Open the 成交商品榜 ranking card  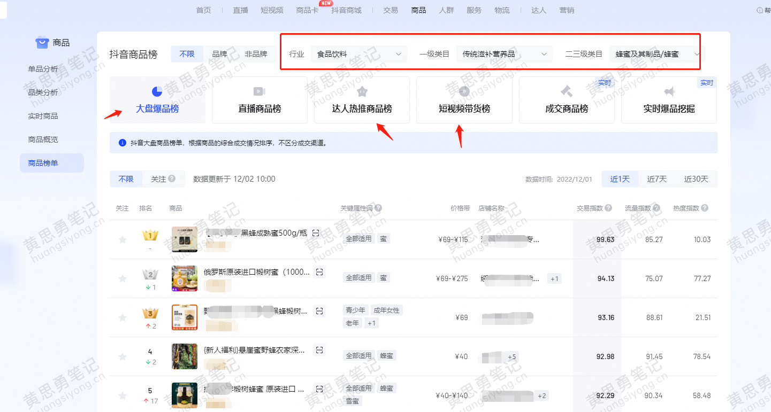point(567,100)
